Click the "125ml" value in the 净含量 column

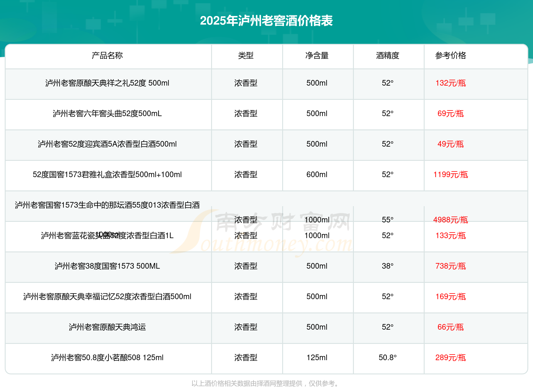tap(317, 357)
